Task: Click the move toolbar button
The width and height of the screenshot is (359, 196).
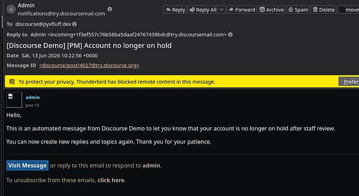Action: (349, 9)
